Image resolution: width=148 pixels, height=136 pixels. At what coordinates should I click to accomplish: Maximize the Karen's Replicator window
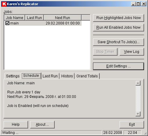pos(138,4)
